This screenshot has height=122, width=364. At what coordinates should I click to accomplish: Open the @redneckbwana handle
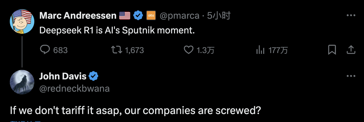(x=74, y=89)
